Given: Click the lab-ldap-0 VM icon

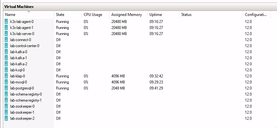Looking at the screenshot, I should (x=6, y=76).
